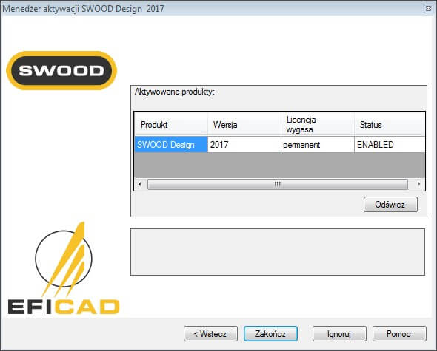
Task: Click the horizontal scrollbar thumb
Action: pyautogui.click(x=278, y=184)
